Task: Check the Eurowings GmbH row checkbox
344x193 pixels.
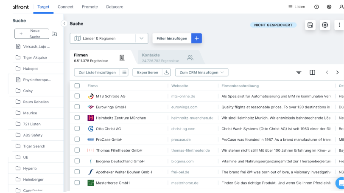Action: coord(77,107)
